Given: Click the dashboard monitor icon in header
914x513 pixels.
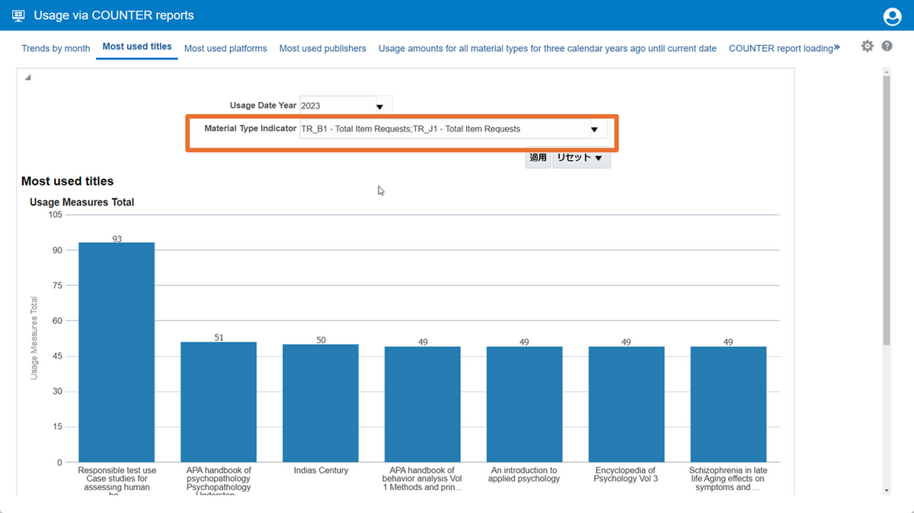Looking at the screenshot, I should point(19,15).
